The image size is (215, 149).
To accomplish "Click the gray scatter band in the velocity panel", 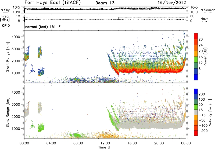I will tap(151, 124).
